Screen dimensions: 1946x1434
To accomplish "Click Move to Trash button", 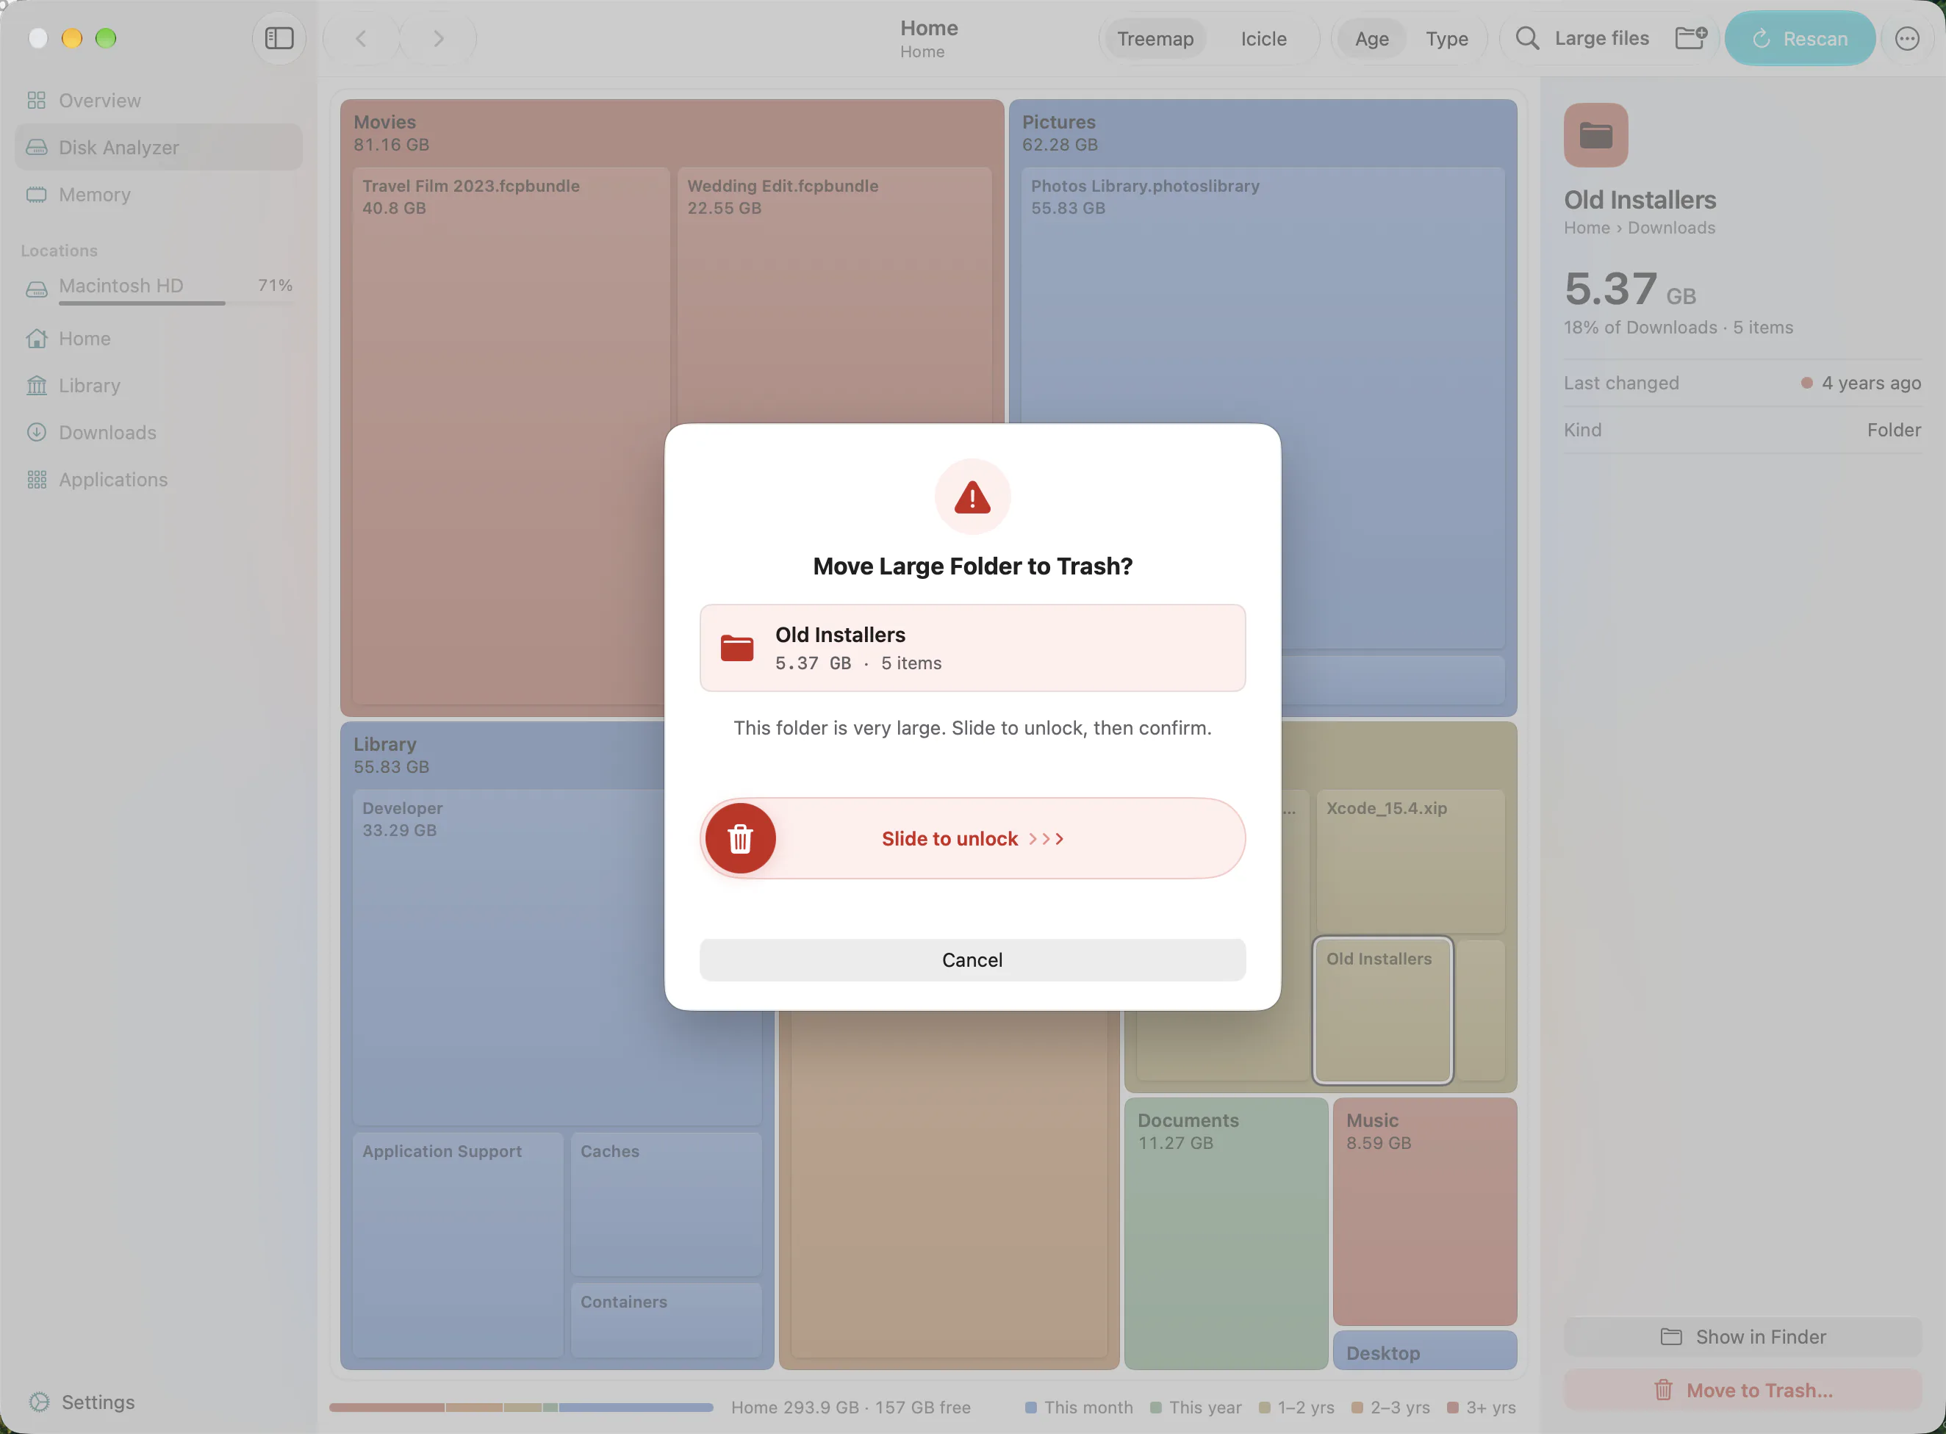I will point(1742,1391).
